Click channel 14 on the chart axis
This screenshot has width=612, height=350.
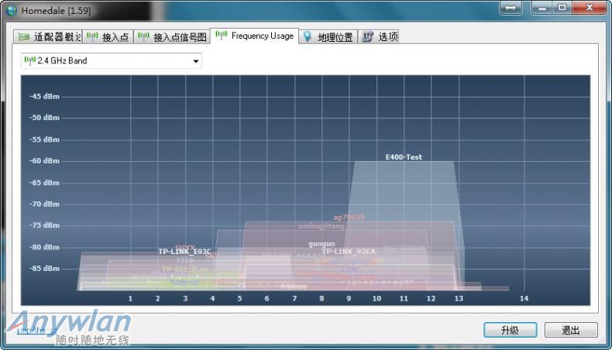pyautogui.click(x=524, y=298)
